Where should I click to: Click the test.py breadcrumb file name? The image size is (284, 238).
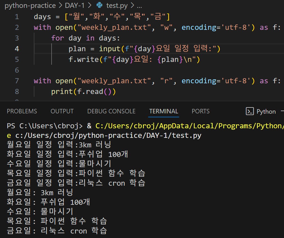117,6
